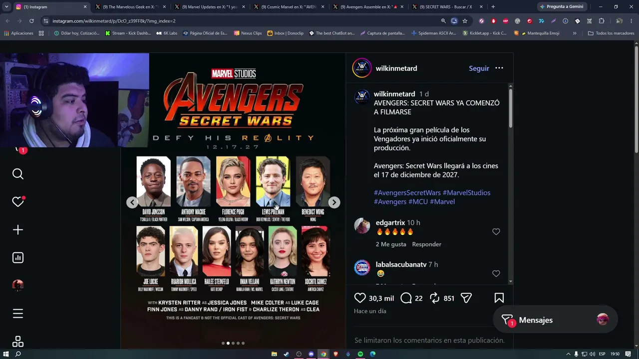Image resolution: width=639 pixels, height=359 pixels.
Task: Open post options three-dot menu
Action: pyautogui.click(x=499, y=68)
